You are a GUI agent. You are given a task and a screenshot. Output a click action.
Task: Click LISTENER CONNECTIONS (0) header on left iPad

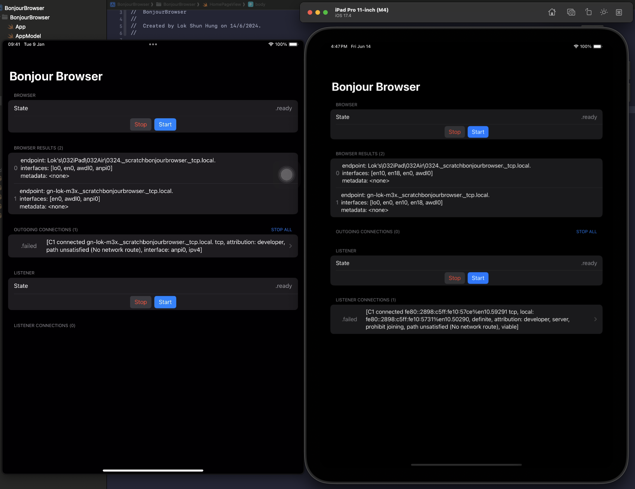coord(45,325)
